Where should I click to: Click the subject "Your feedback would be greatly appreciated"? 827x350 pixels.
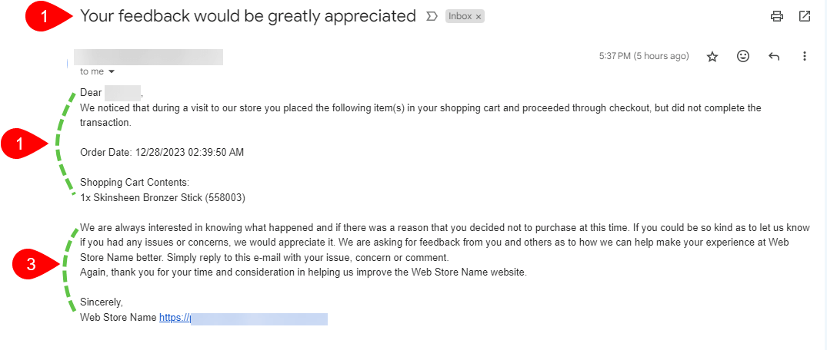click(248, 16)
